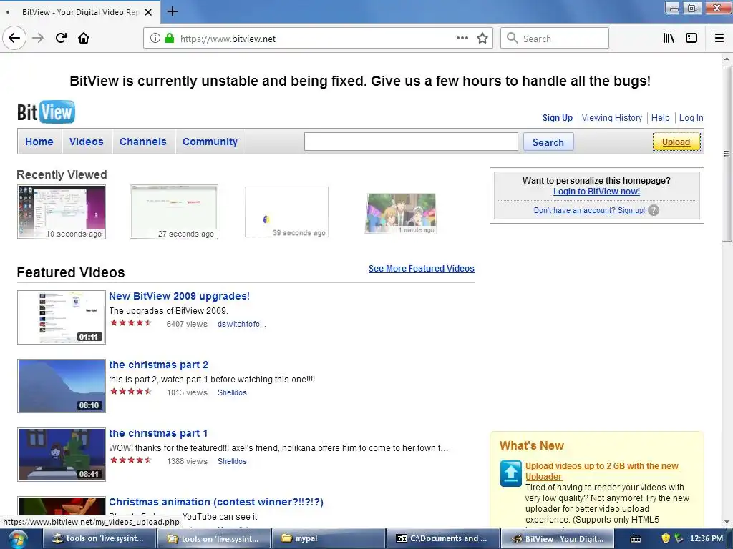Toggle the browser sidebar icon
Screen dimensions: 733x549
point(691,39)
